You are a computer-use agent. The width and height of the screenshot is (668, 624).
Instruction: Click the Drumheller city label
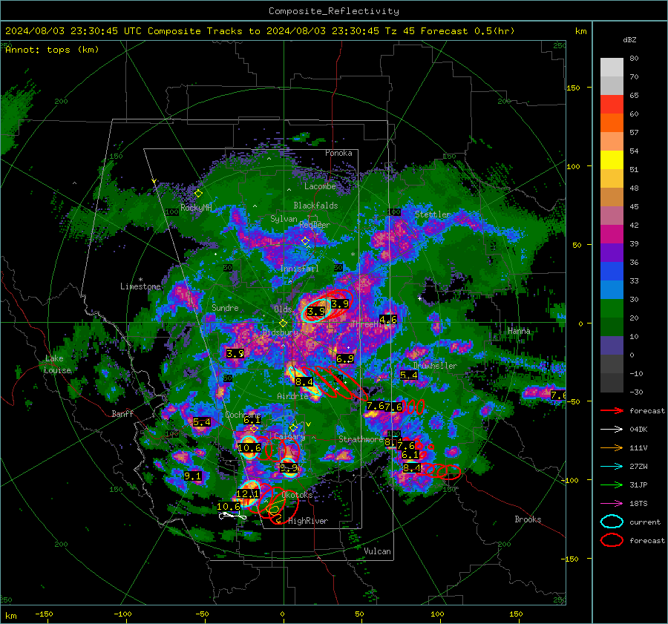[x=435, y=366]
